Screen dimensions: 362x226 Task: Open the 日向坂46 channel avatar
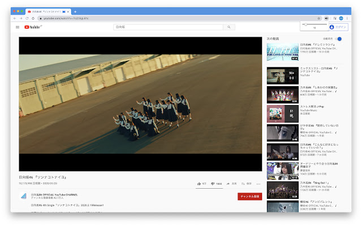click(x=24, y=196)
